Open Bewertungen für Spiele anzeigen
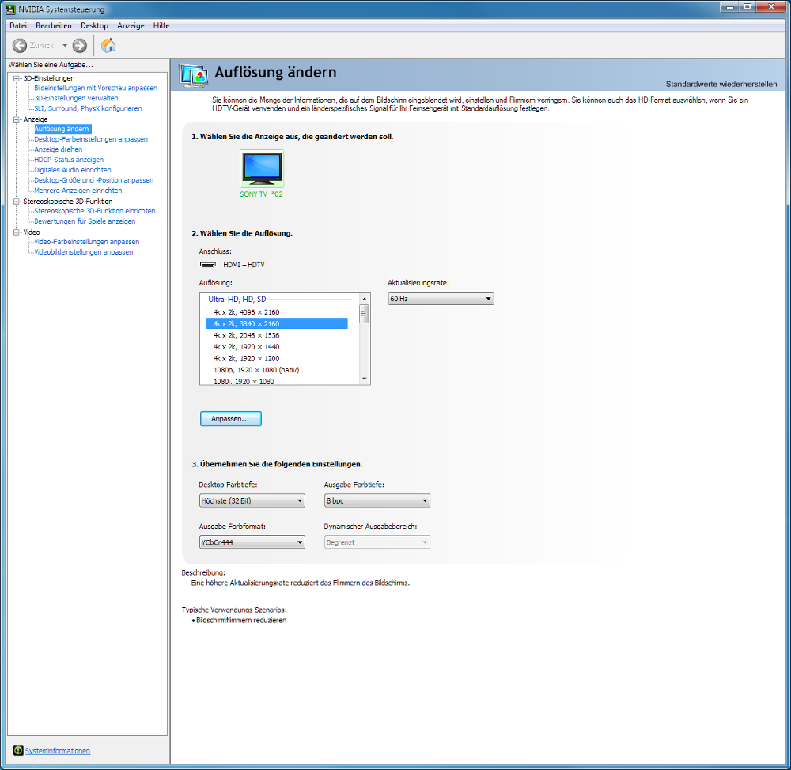Image resolution: width=791 pixels, height=770 pixels. 85,221
